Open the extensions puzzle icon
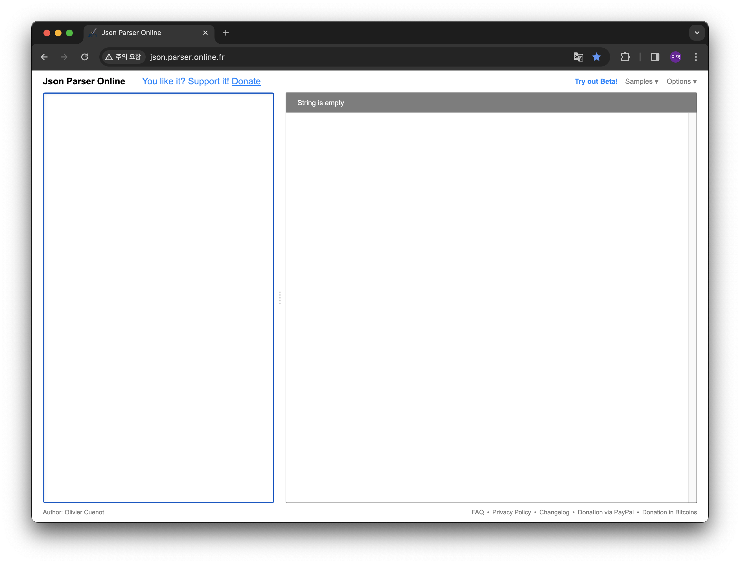Viewport: 740px width, 564px height. 625,57
